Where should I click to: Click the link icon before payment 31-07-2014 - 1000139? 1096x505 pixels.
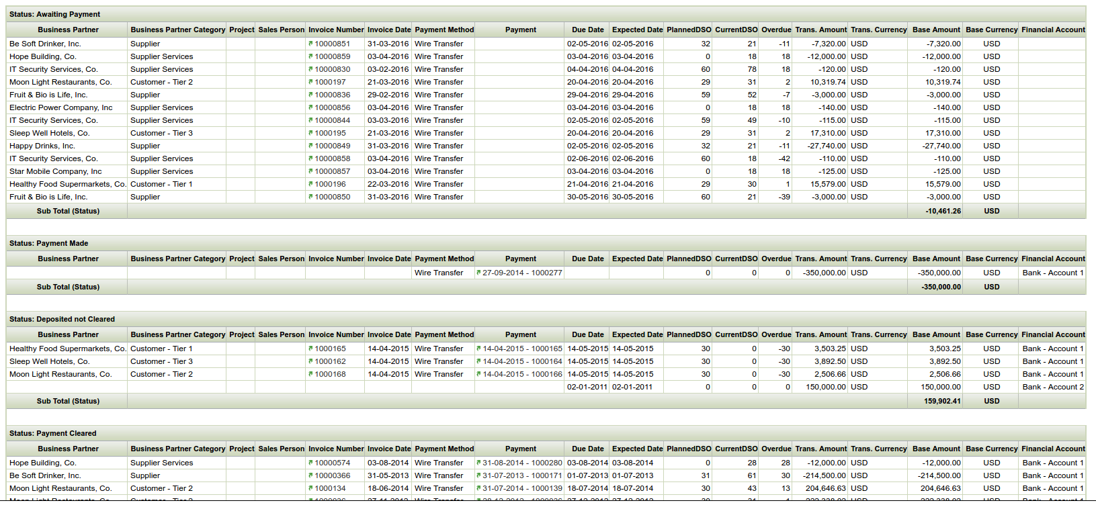[478, 488]
